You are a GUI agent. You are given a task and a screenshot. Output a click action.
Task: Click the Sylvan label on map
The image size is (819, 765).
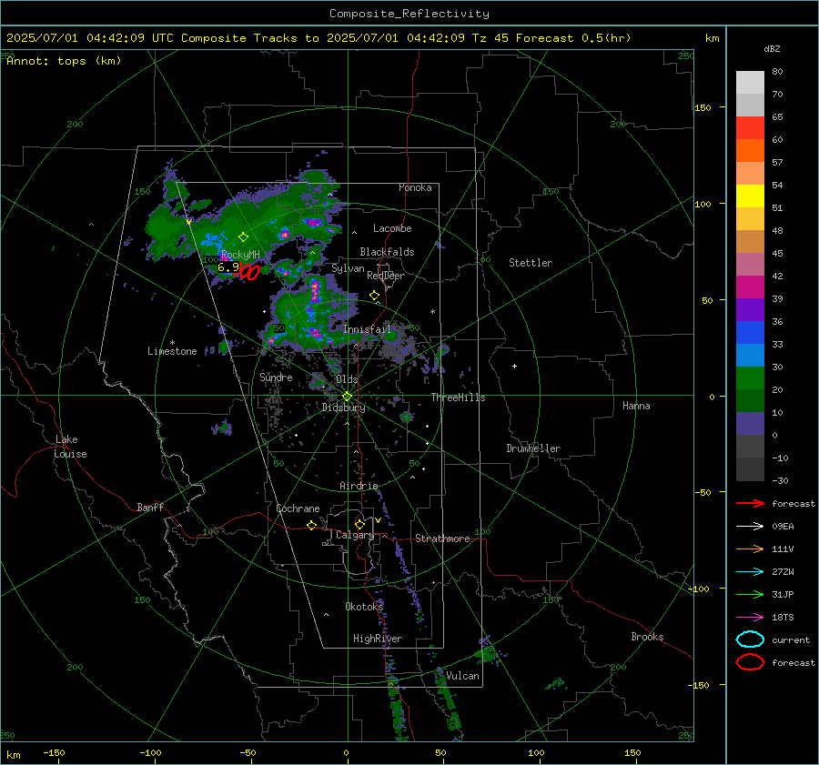pos(348,268)
